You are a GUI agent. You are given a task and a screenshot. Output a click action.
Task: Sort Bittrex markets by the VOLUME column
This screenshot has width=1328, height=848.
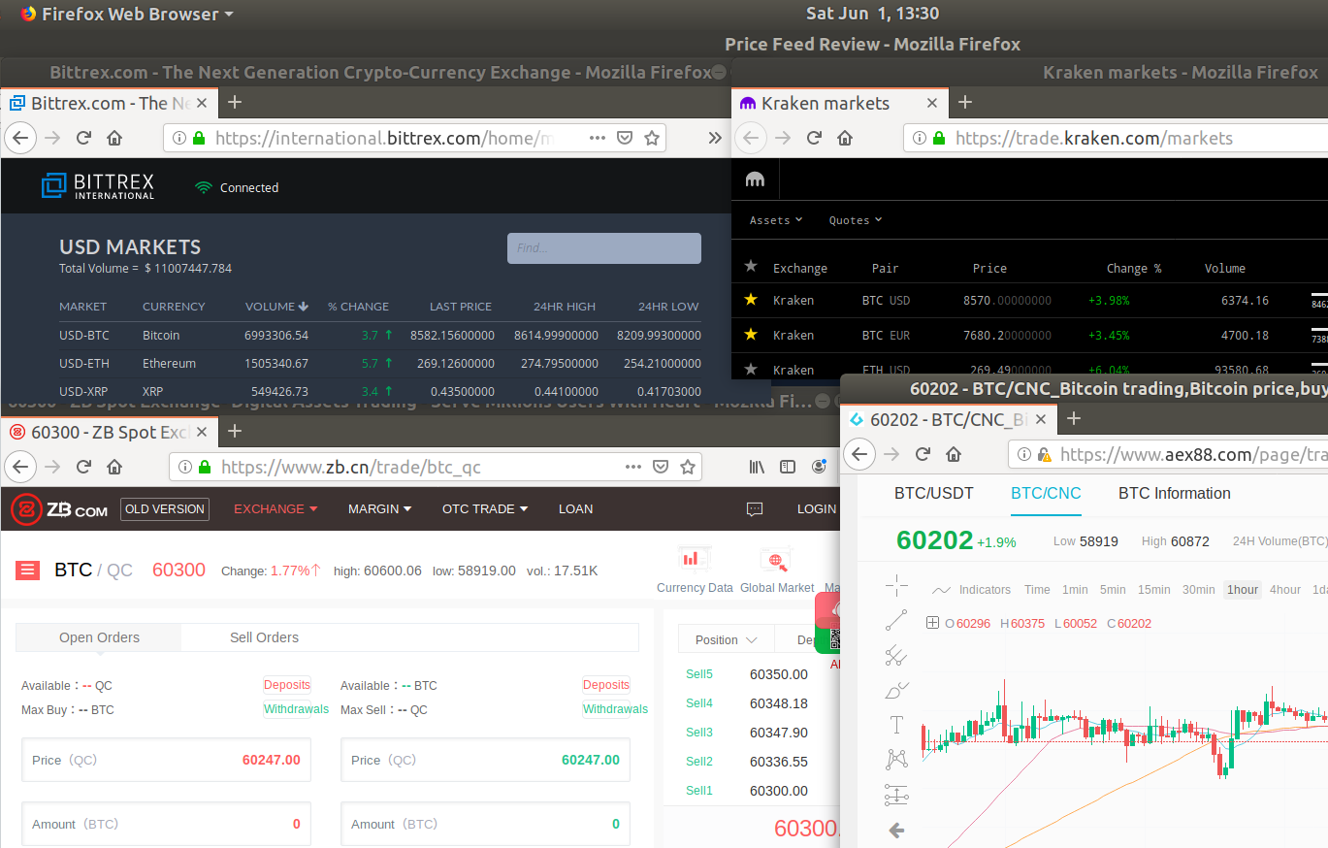coord(276,306)
